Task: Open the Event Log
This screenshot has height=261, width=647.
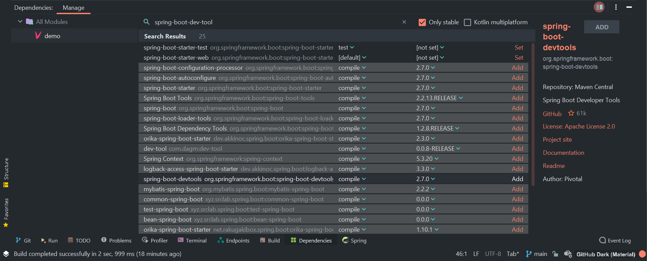Action: coord(615,240)
